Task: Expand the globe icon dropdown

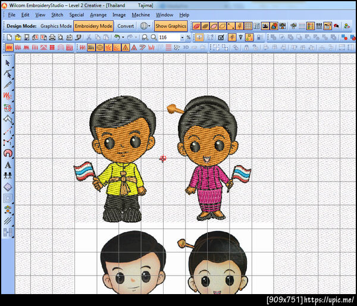Action: (149, 26)
